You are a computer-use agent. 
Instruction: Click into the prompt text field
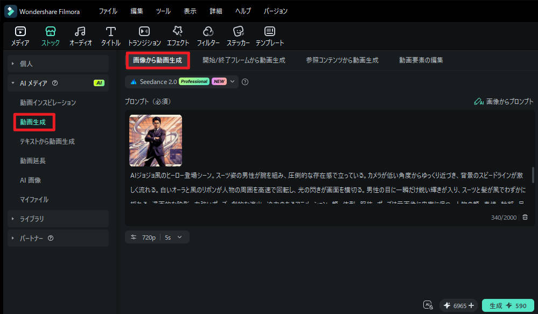(327, 189)
